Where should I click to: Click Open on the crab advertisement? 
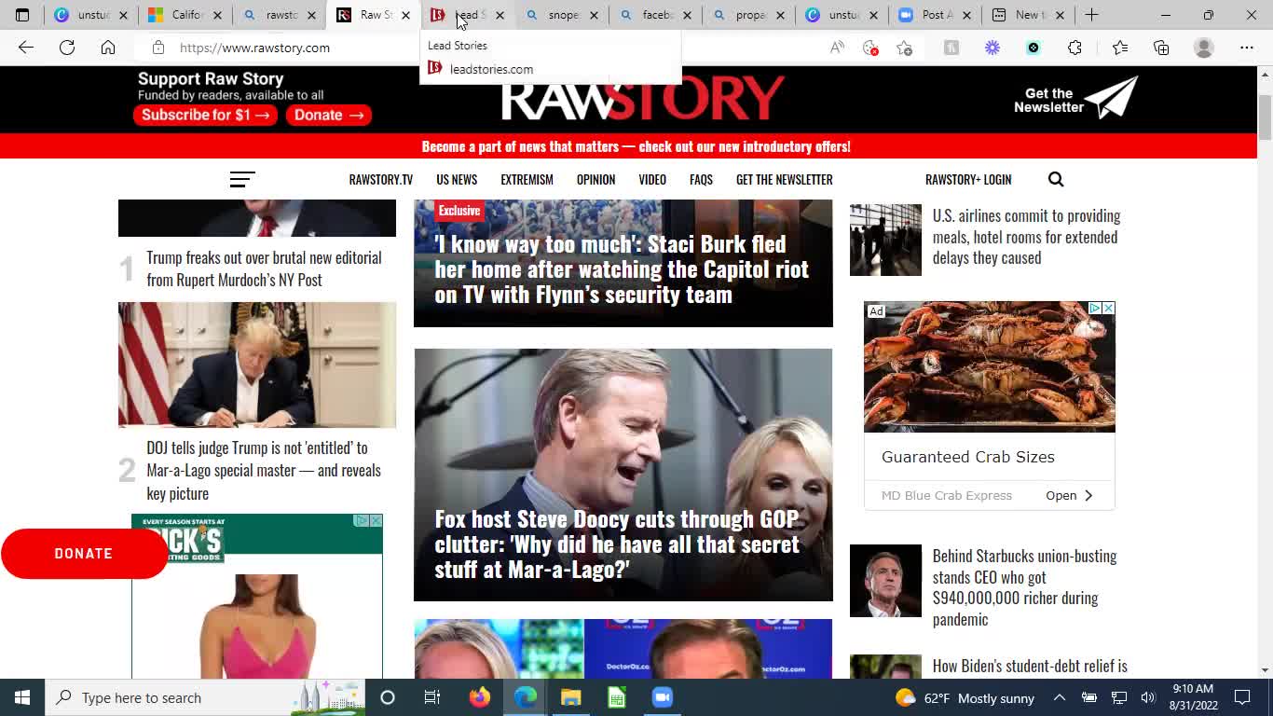(x=1069, y=495)
